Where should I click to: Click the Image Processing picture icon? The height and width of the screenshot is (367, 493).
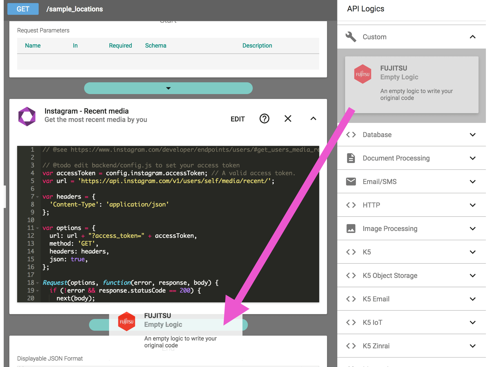click(351, 228)
